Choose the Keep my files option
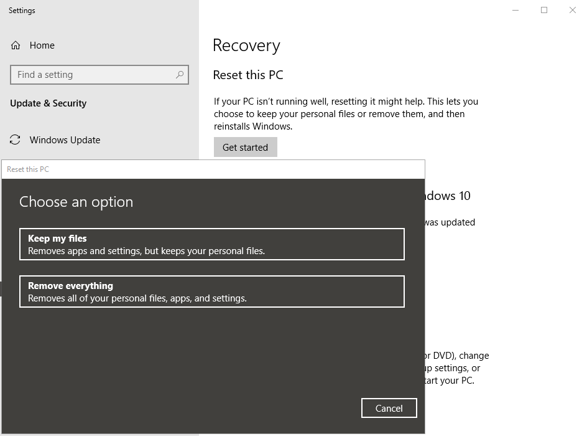Viewport: 587px width, 436px height. pos(211,244)
